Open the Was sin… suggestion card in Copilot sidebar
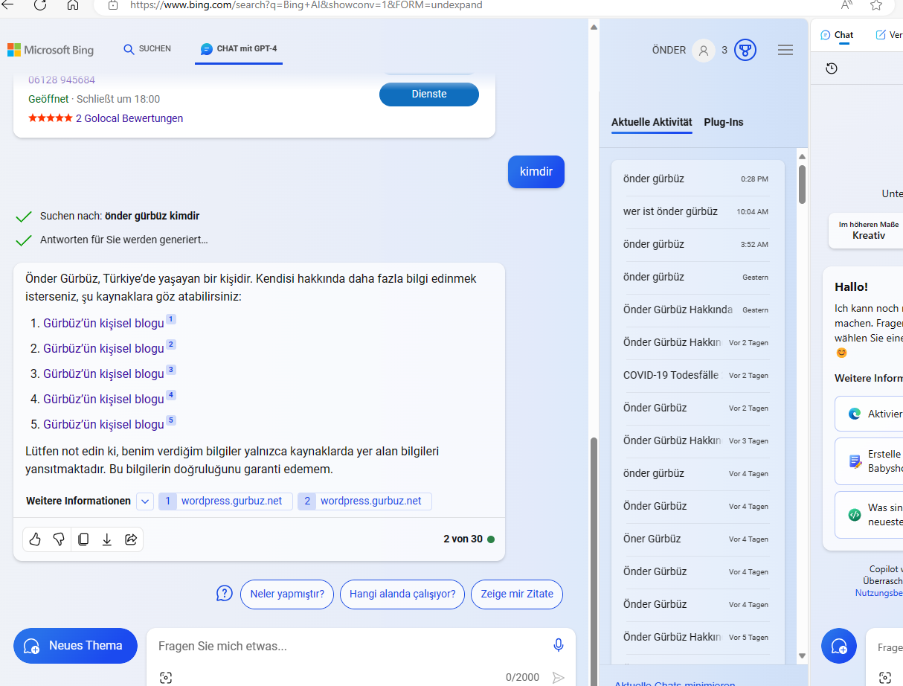Screen dimensions: 903x686 869,514
